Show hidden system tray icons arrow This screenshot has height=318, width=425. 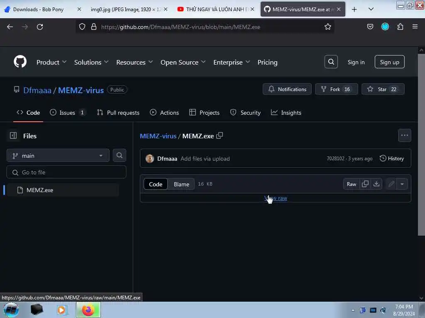(353, 310)
